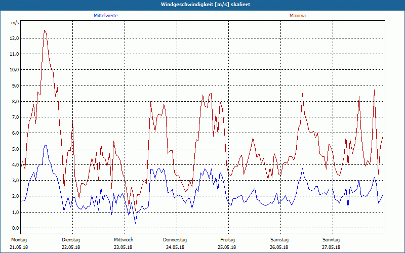Screen dimensions: 405x253
Task: Click the 'Montag' day label
Action: pyautogui.click(x=19, y=240)
